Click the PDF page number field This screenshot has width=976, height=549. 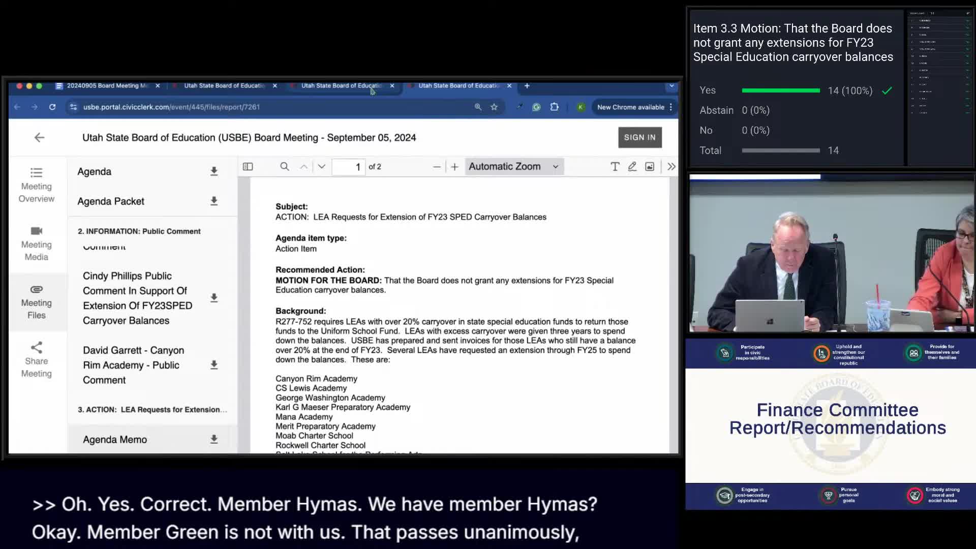click(349, 167)
